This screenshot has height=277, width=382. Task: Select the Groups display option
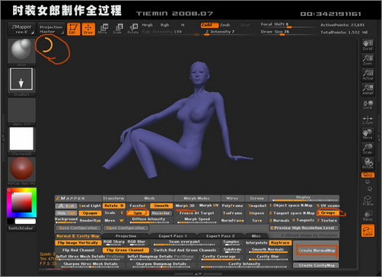328,212
